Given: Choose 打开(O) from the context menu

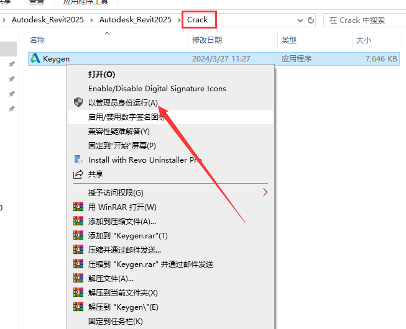Looking at the screenshot, I should (x=101, y=74).
